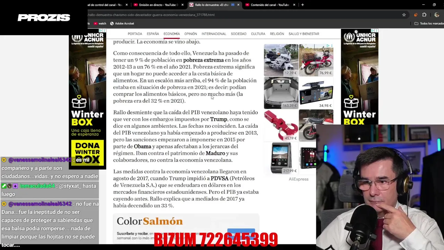Click the AliExpress ad label
Image resolution: width=444 pixels, height=250 pixels.
299,179
